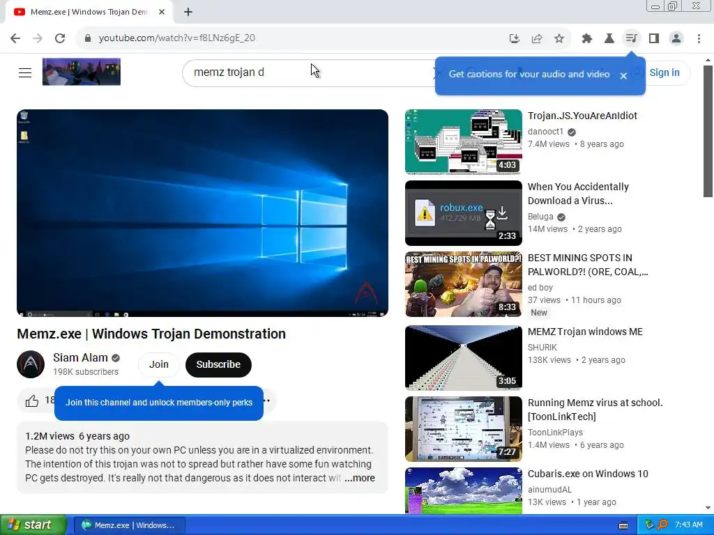Open the media control icon in toolbar

coord(631,38)
